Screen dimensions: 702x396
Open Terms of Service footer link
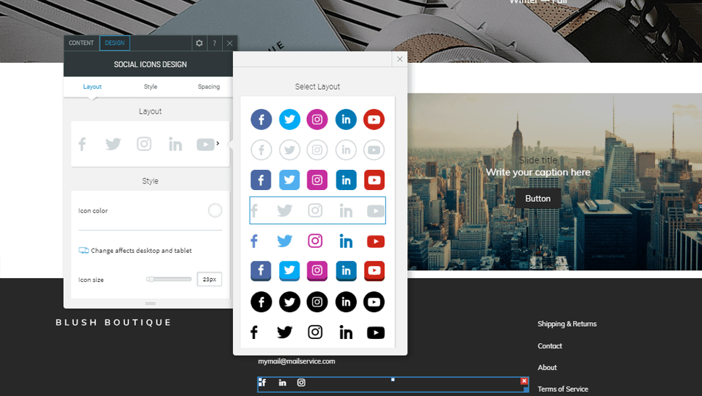563,389
